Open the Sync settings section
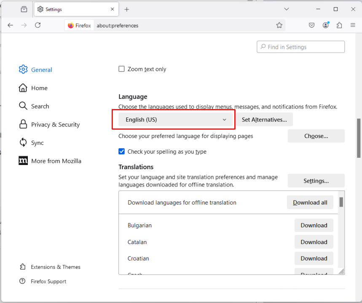 pyautogui.click(x=38, y=143)
